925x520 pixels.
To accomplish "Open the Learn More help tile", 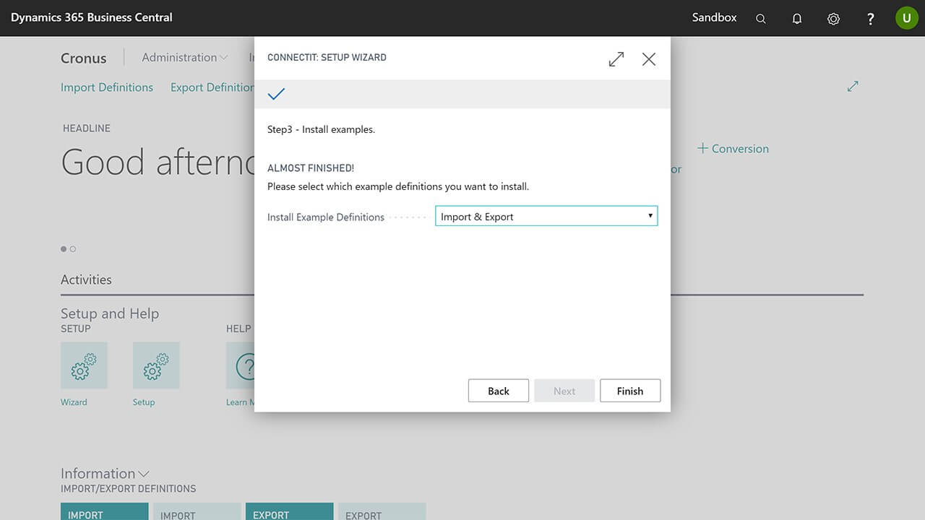I will (x=241, y=365).
